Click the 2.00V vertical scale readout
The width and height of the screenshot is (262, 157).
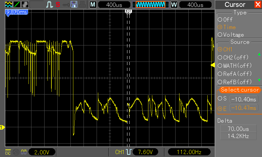(x=42, y=152)
